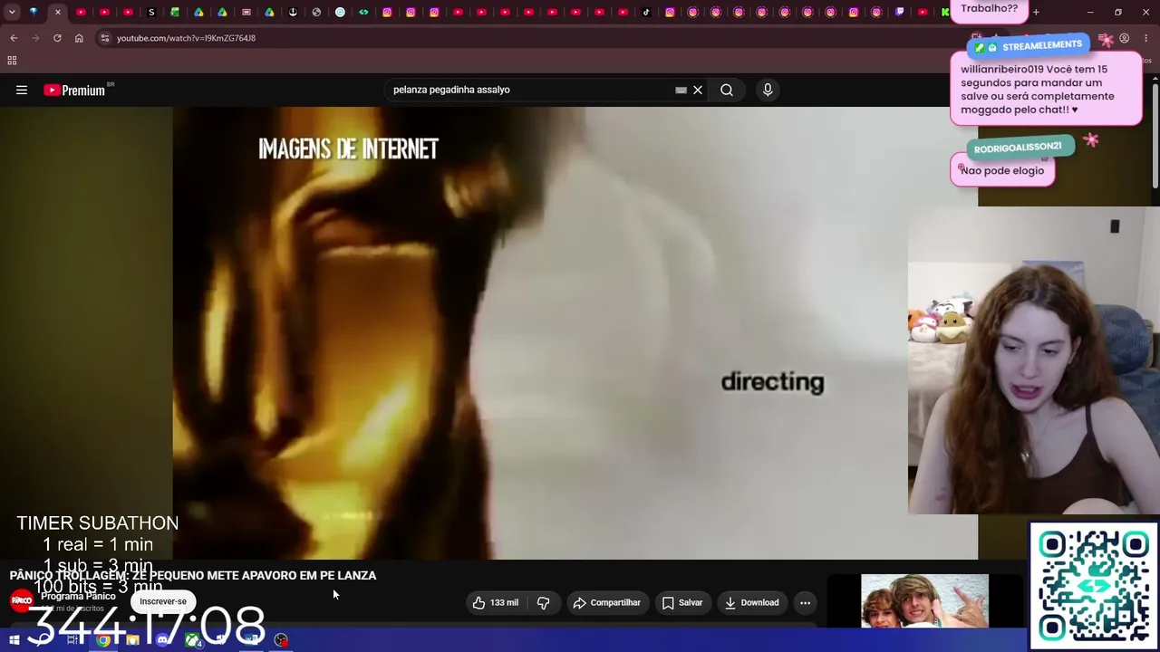Download the video
Image resolution: width=1160 pixels, height=652 pixels.
click(x=751, y=602)
